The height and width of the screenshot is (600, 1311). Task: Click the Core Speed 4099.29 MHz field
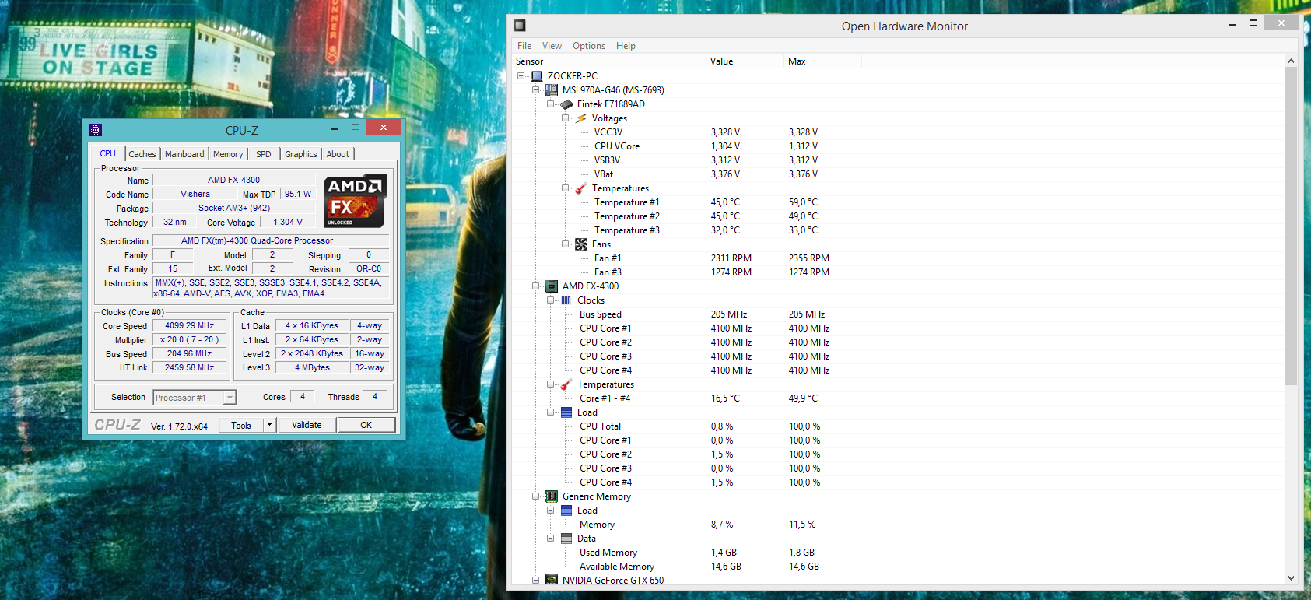coord(189,326)
